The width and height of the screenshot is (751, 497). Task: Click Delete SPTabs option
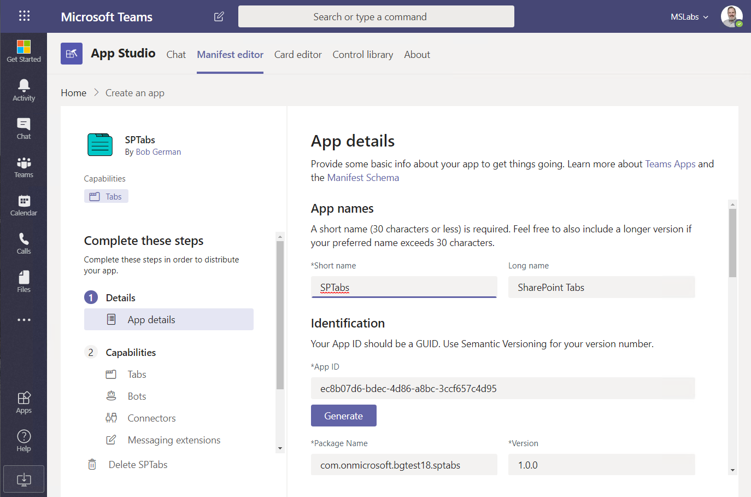(x=138, y=465)
